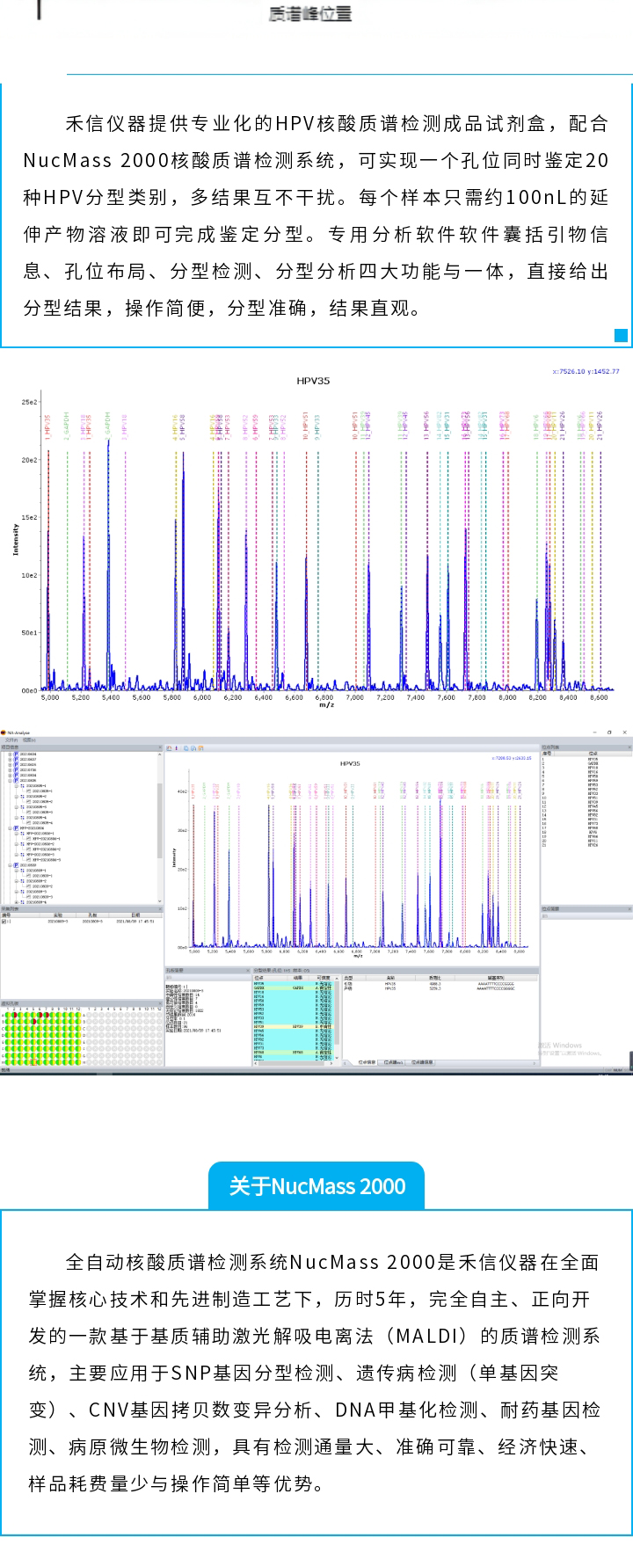Select red-marked well A2 in plate grid
The width and height of the screenshot is (633, 1545).
tap(15, 1015)
